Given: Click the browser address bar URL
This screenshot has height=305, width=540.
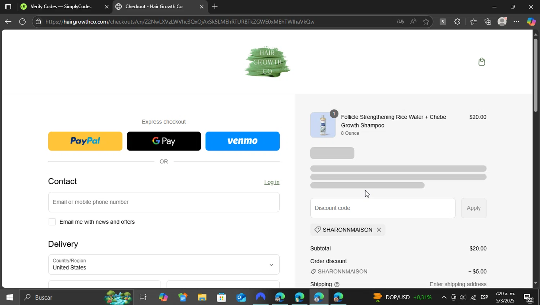Looking at the screenshot, I should point(180,22).
